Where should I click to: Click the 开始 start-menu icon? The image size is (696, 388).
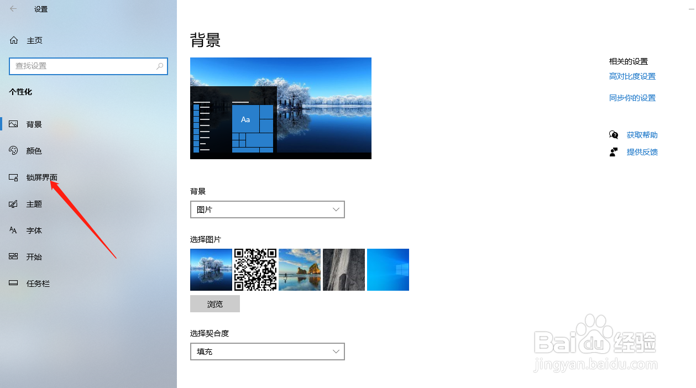[14, 257]
